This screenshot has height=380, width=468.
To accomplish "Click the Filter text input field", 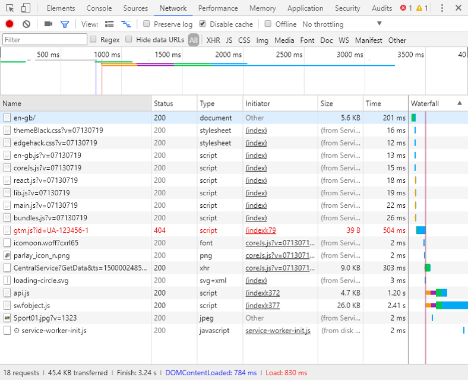I will click(x=45, y=40).
